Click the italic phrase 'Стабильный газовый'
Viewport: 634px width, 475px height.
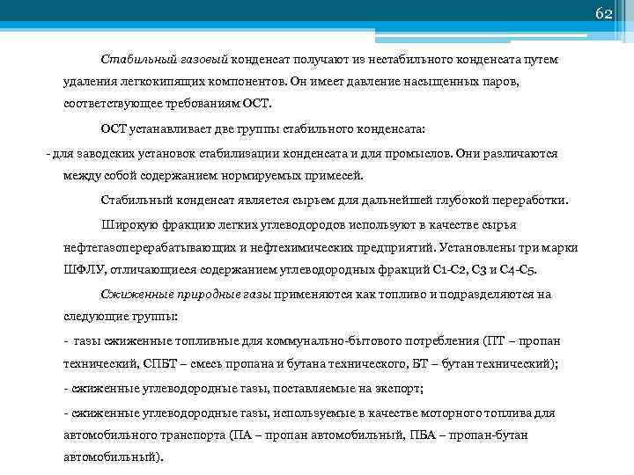[165, 60]
